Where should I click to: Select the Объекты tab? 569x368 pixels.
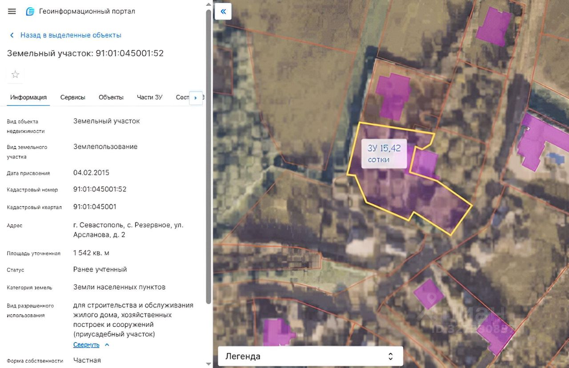pyautogui.click(x=111, y=97)
